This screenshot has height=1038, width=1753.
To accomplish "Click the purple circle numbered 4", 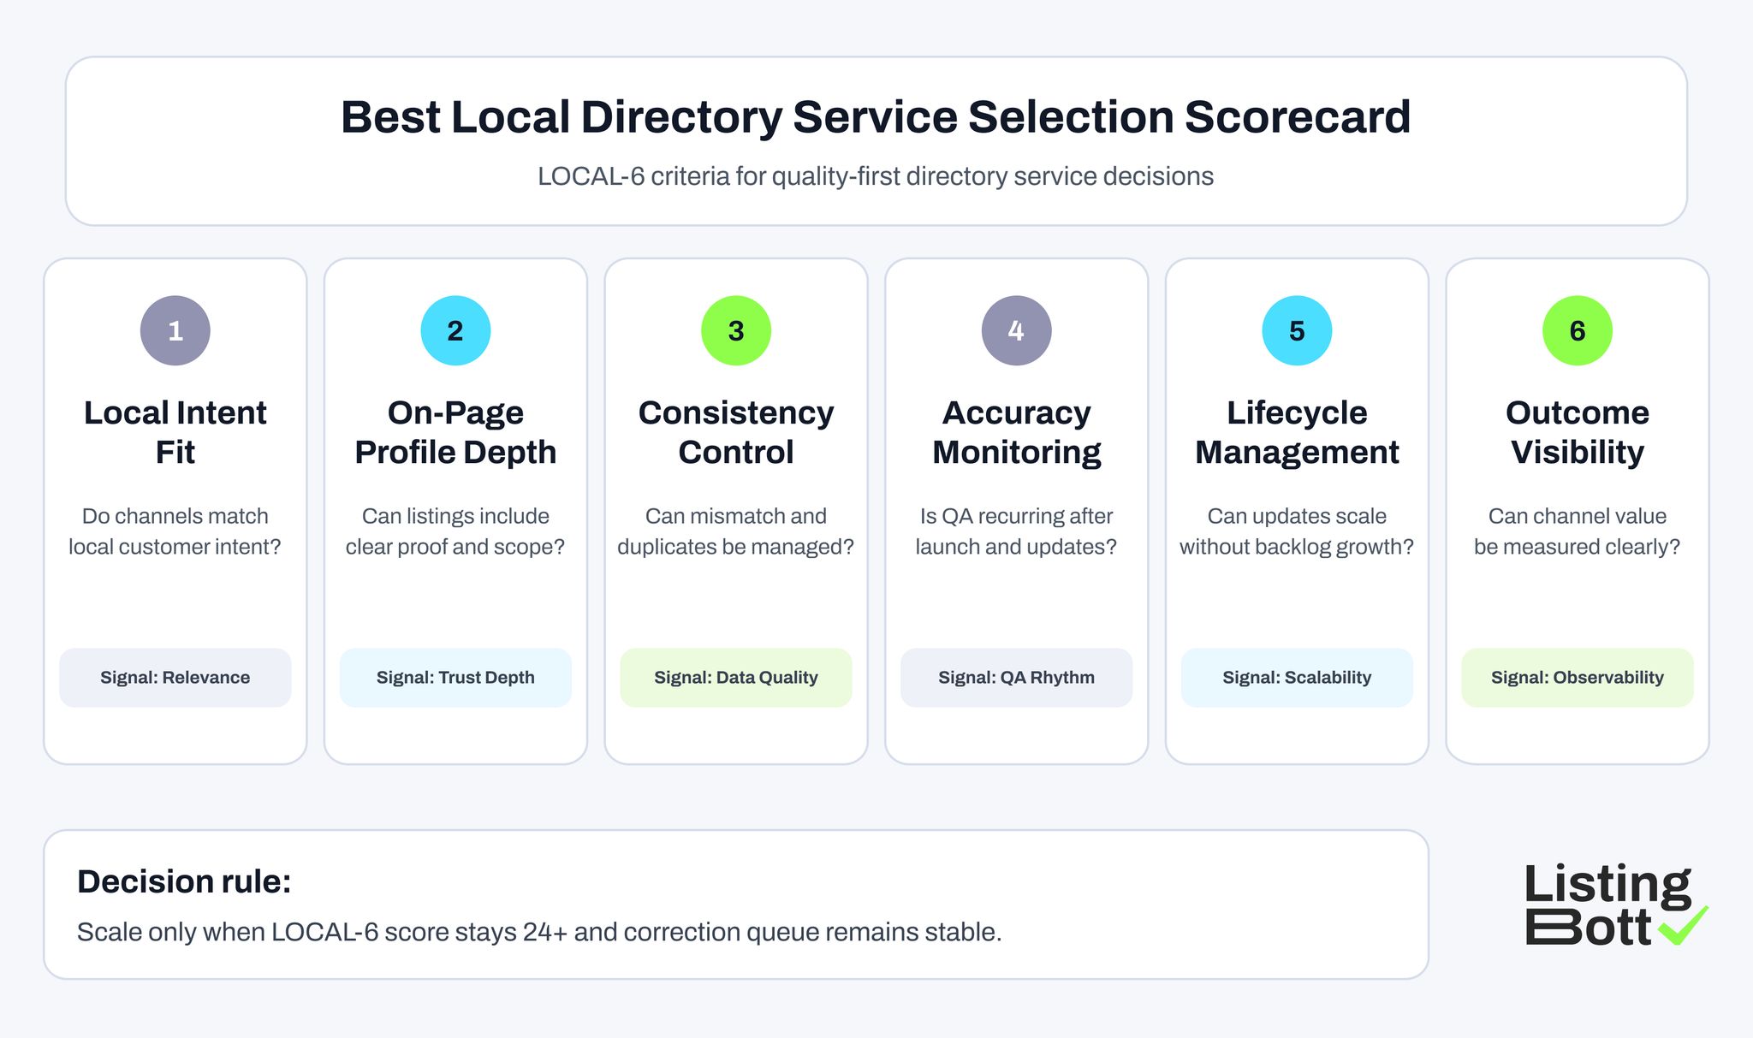I will [1016, 329].
